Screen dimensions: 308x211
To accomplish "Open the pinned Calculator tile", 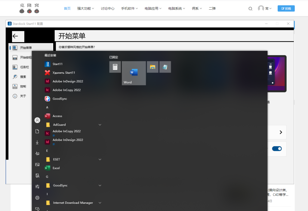I will [x=115, y=67].
